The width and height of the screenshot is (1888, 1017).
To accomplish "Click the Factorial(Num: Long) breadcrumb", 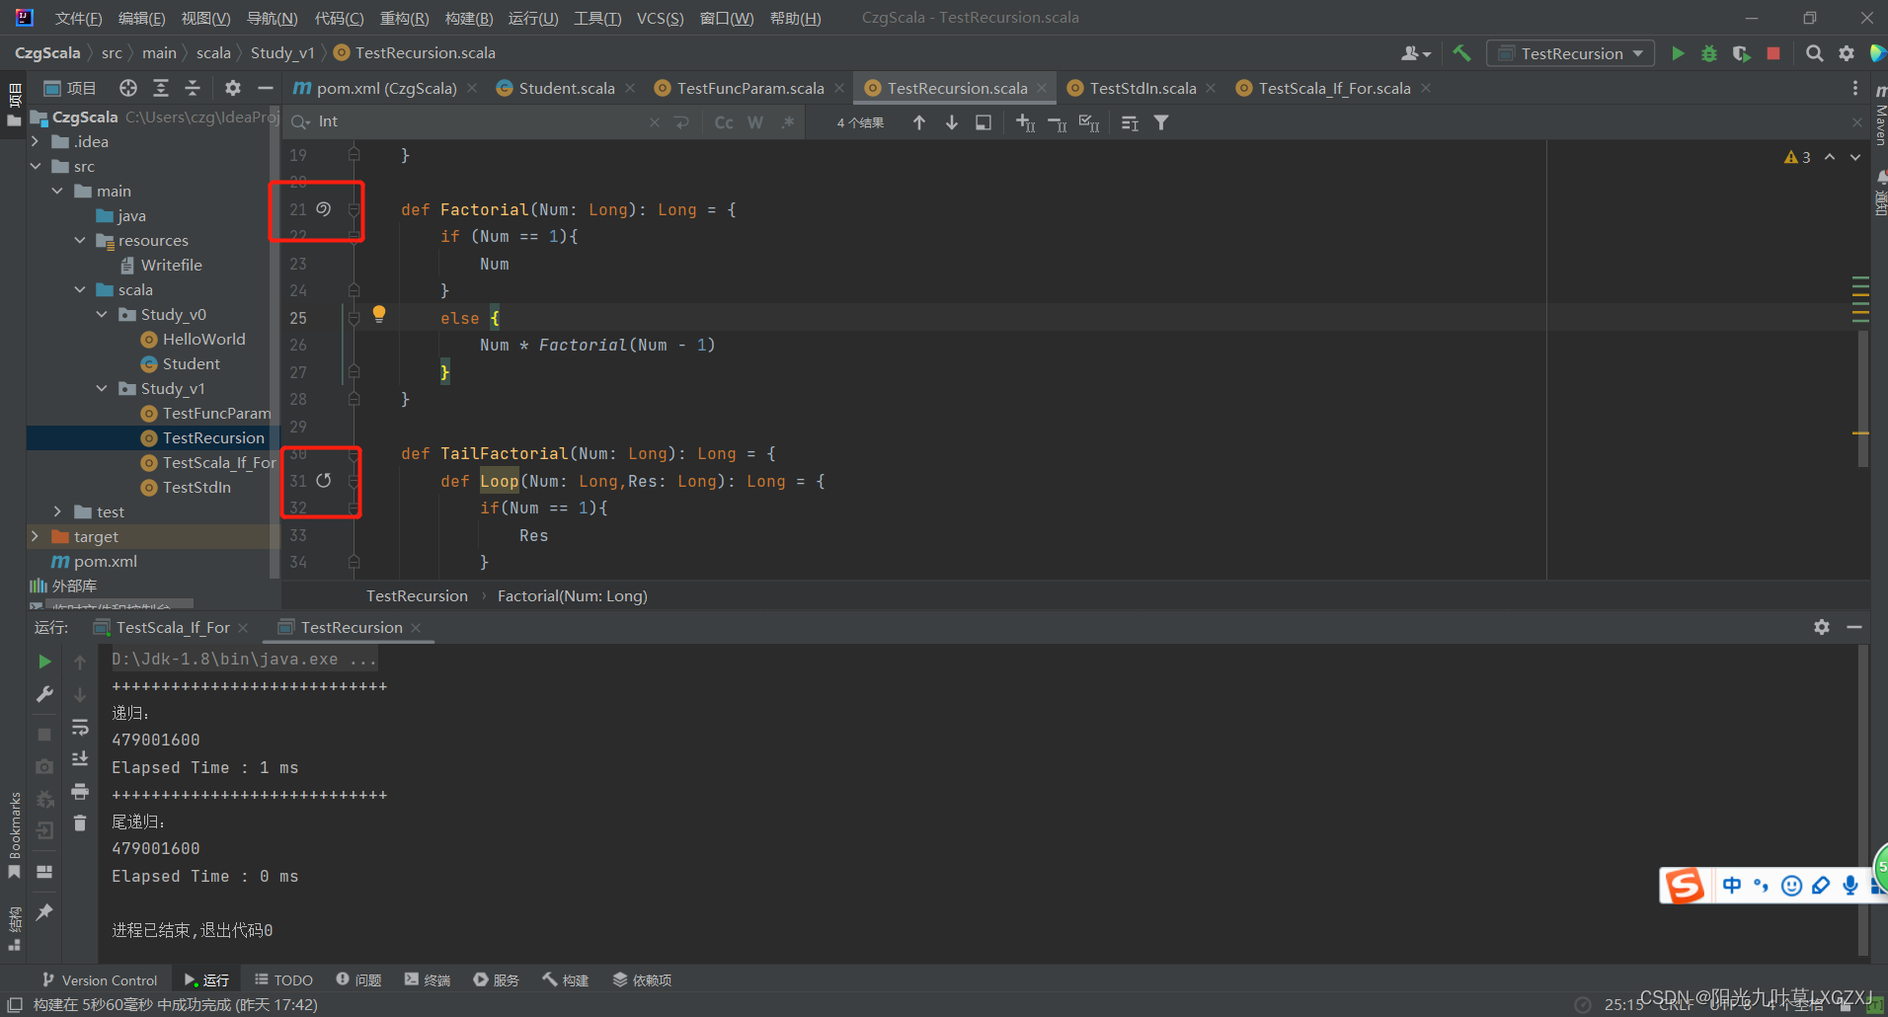I will click(572, 595).
